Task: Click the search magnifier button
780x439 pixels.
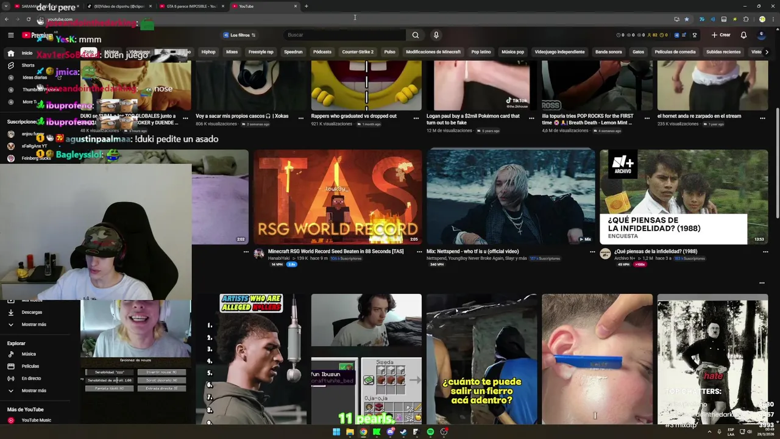Action: (415, 35)
